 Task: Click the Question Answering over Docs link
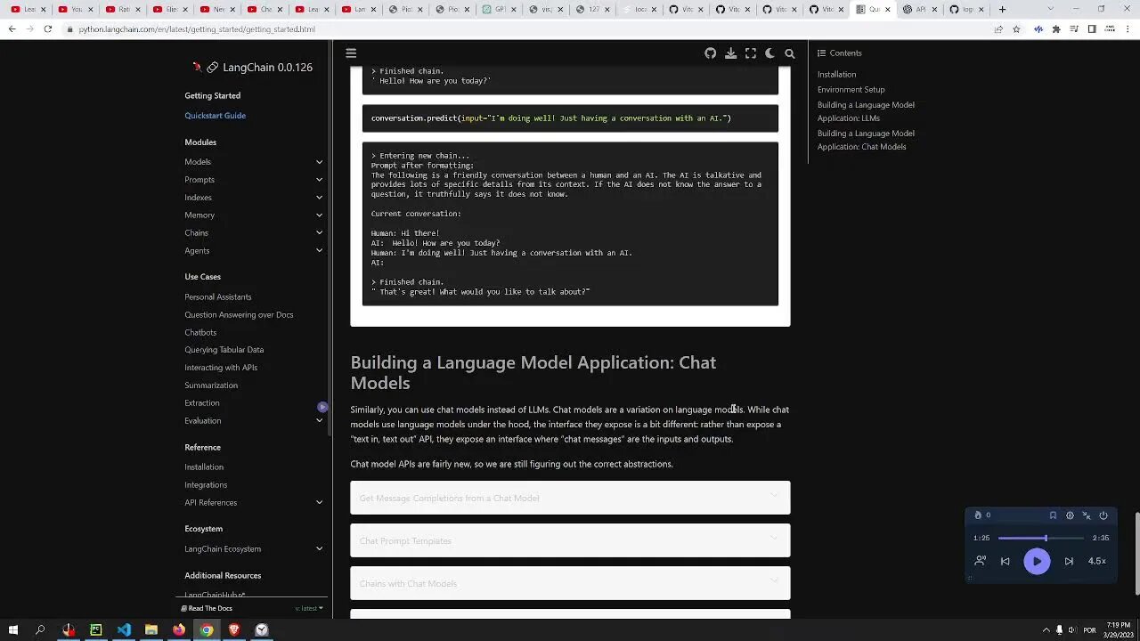[x=239, y=314]
